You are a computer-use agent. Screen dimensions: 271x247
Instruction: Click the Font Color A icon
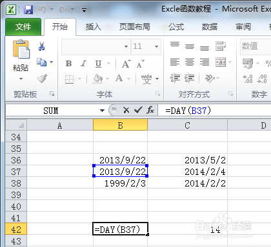pos(119,78)
